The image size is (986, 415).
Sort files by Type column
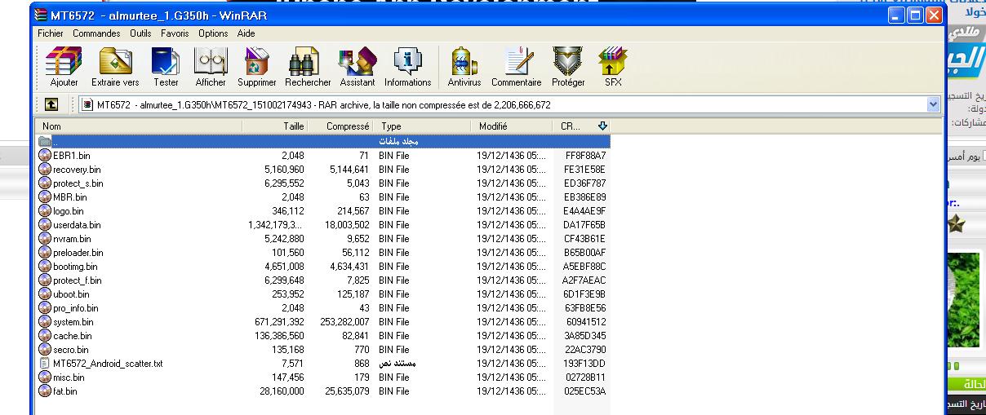424,126
